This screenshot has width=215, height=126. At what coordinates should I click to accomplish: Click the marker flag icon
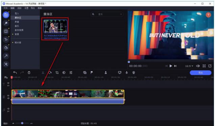click(92, 72)
